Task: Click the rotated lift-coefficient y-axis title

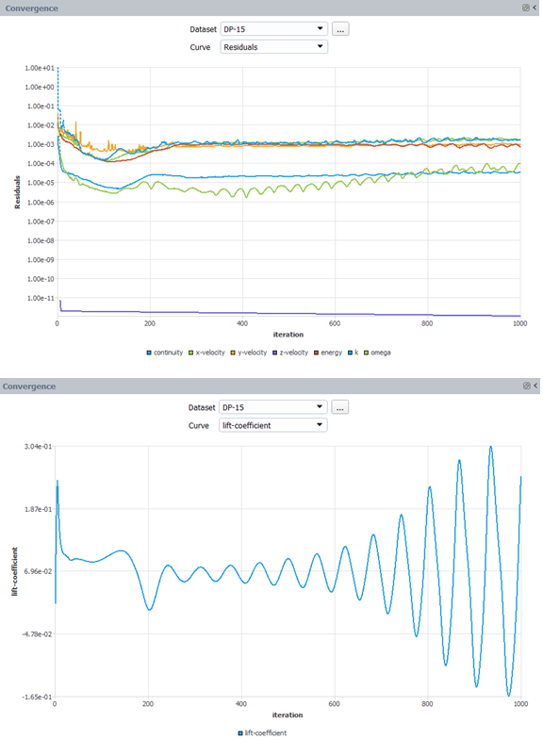Action: pyautogui.click(x=14, y=571)
